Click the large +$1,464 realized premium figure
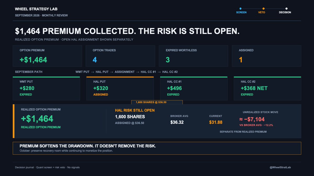Viewport: 314px width, 176px height. tap(37, 119)
